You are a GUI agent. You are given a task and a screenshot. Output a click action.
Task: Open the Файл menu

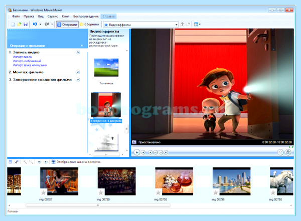16,17
